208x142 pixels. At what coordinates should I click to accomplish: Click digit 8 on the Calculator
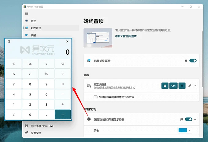30,84
